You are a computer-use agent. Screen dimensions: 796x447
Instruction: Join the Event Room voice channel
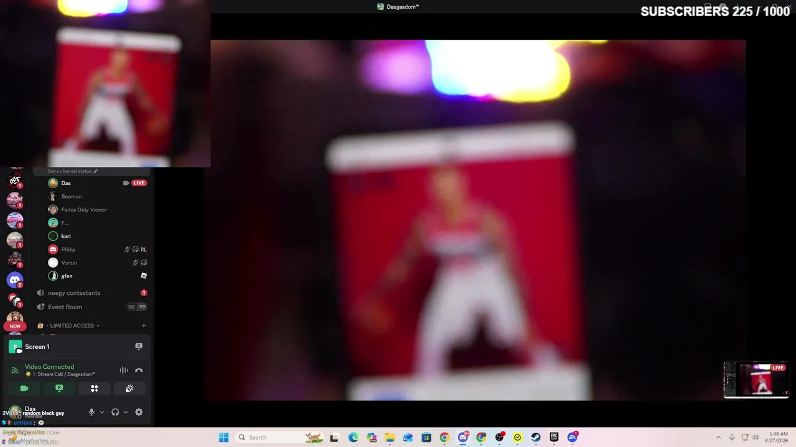pyautogui.click(x=92, y=307)
